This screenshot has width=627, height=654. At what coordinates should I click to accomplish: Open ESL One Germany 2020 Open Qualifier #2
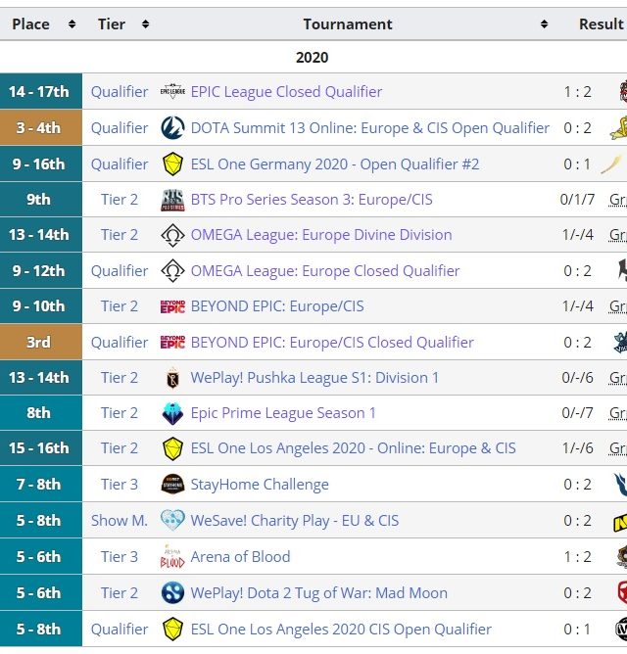click(335, 164)
